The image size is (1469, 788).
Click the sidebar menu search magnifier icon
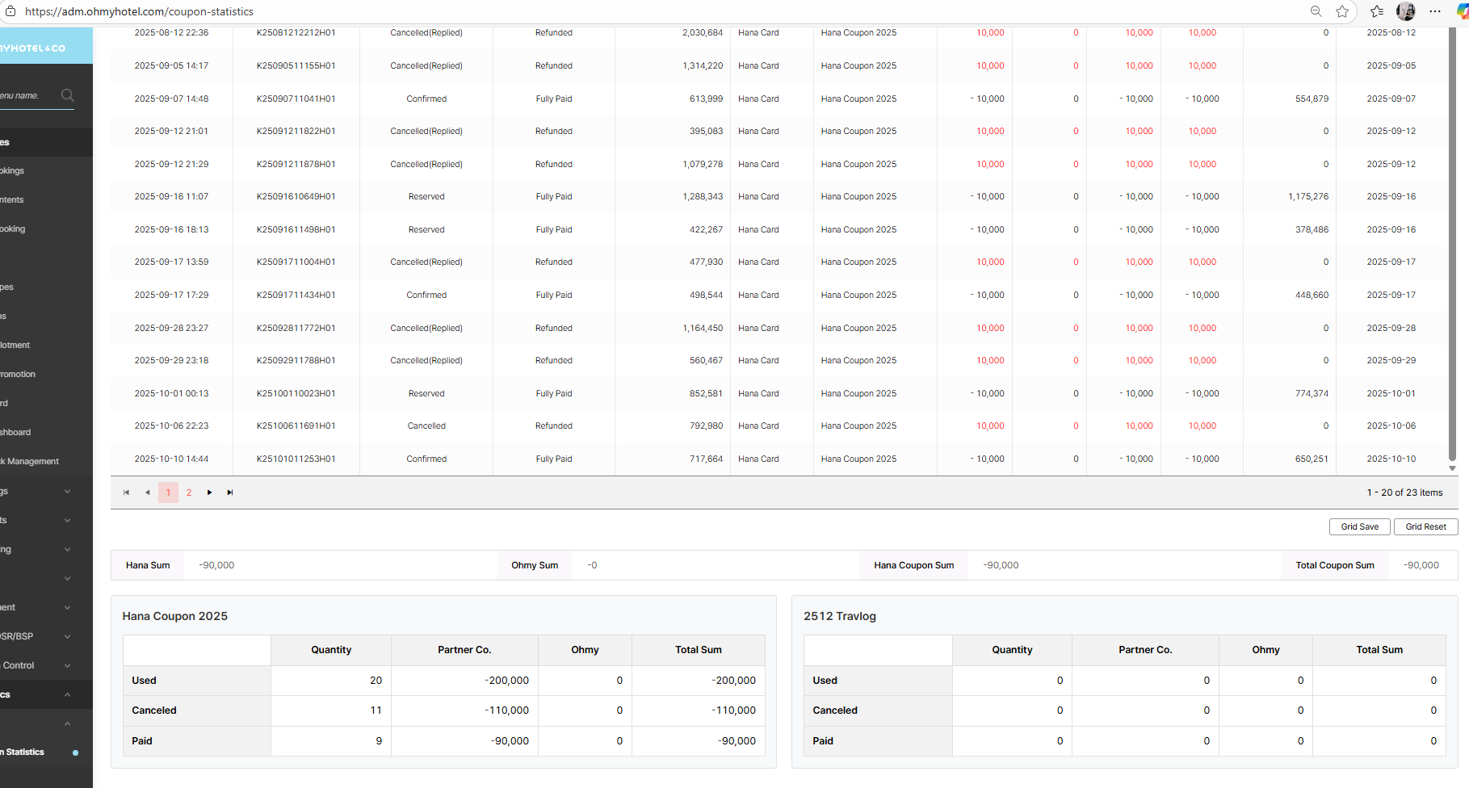coord(68,95)
